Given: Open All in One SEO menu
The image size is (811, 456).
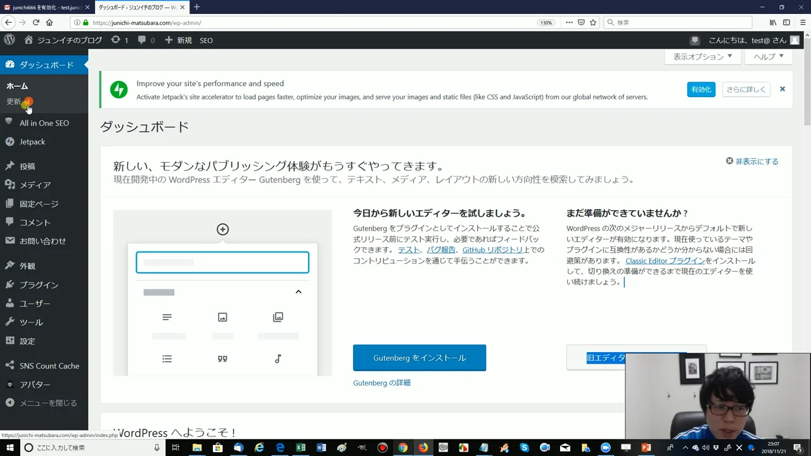Looking at the screenshot, I should click(x=44, y=123).
